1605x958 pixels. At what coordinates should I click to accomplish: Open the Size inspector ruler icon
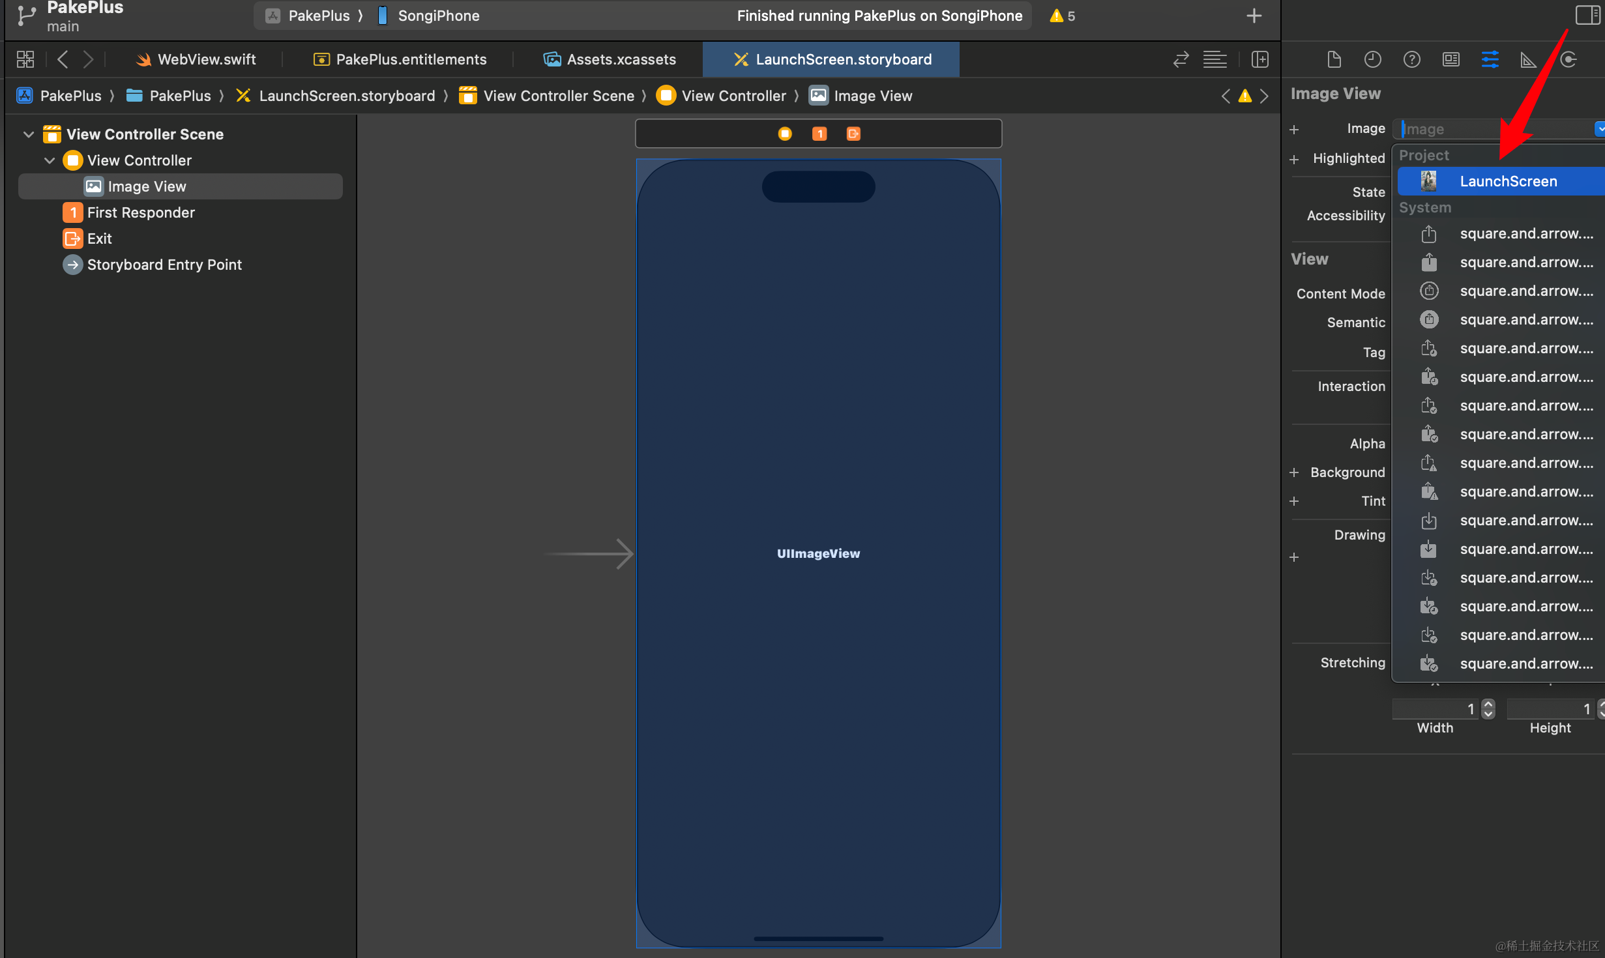click(1527, 60)
